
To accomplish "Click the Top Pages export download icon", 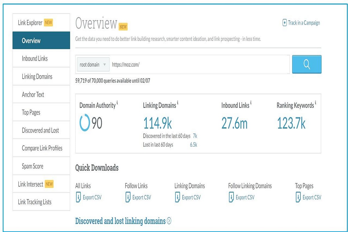I will click(298, 197).
